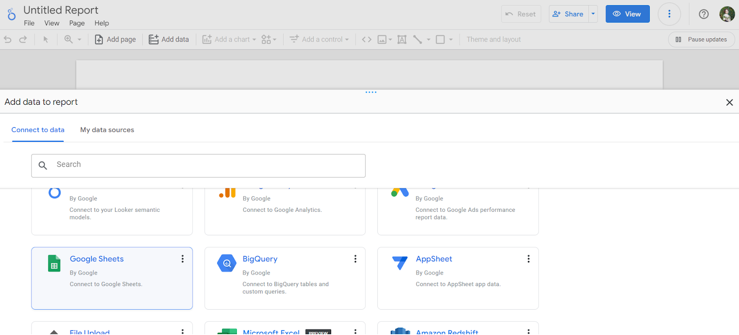
Task: Open Theme and layout panel
Action: pos(493,40)
